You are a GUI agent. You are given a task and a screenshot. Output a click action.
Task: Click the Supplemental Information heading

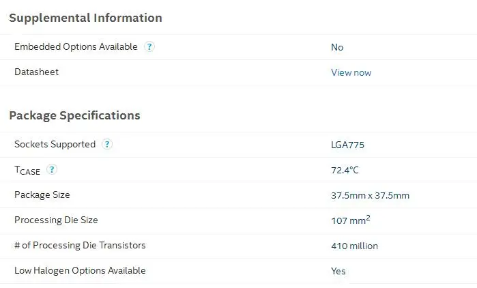tap(85, 18)
